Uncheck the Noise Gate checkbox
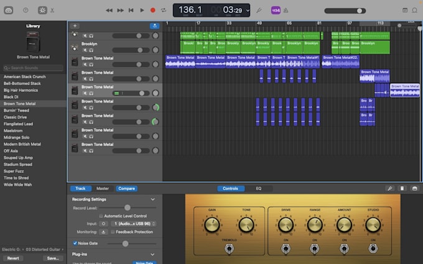This screenshot has width=423, height=264. tap(75, 244)
